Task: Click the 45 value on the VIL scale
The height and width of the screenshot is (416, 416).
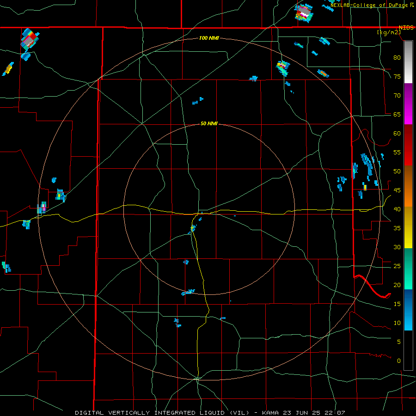Action: click(x=397, y=190)
